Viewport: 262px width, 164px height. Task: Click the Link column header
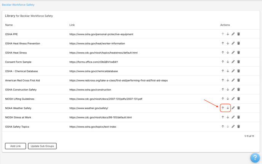coord(72,25)
